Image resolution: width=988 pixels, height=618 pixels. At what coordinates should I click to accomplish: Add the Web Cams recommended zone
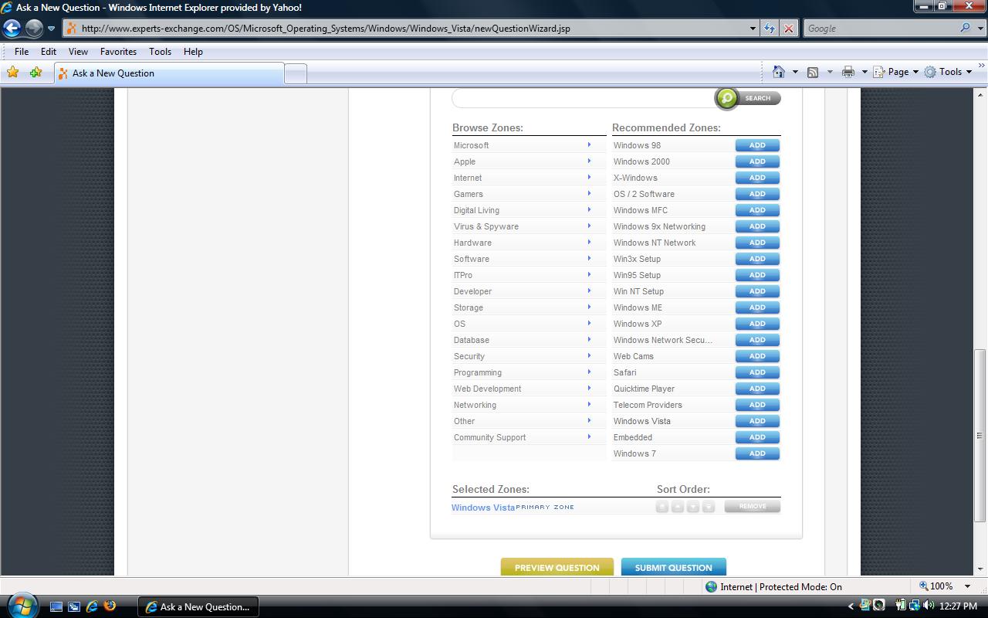[757, 356]
